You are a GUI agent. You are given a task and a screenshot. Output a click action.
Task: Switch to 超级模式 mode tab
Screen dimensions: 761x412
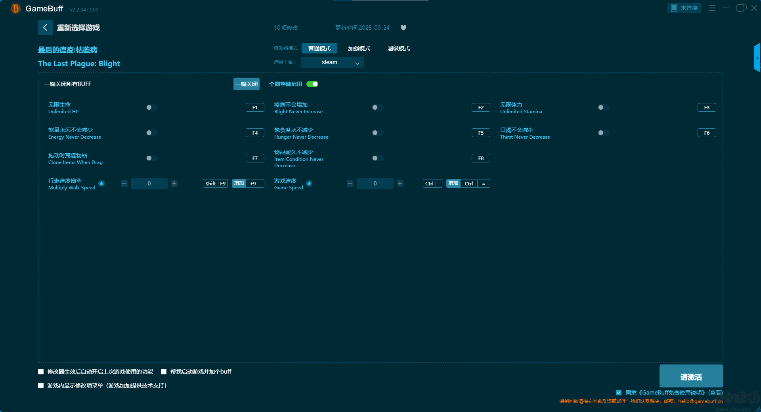tap(399, 48)
